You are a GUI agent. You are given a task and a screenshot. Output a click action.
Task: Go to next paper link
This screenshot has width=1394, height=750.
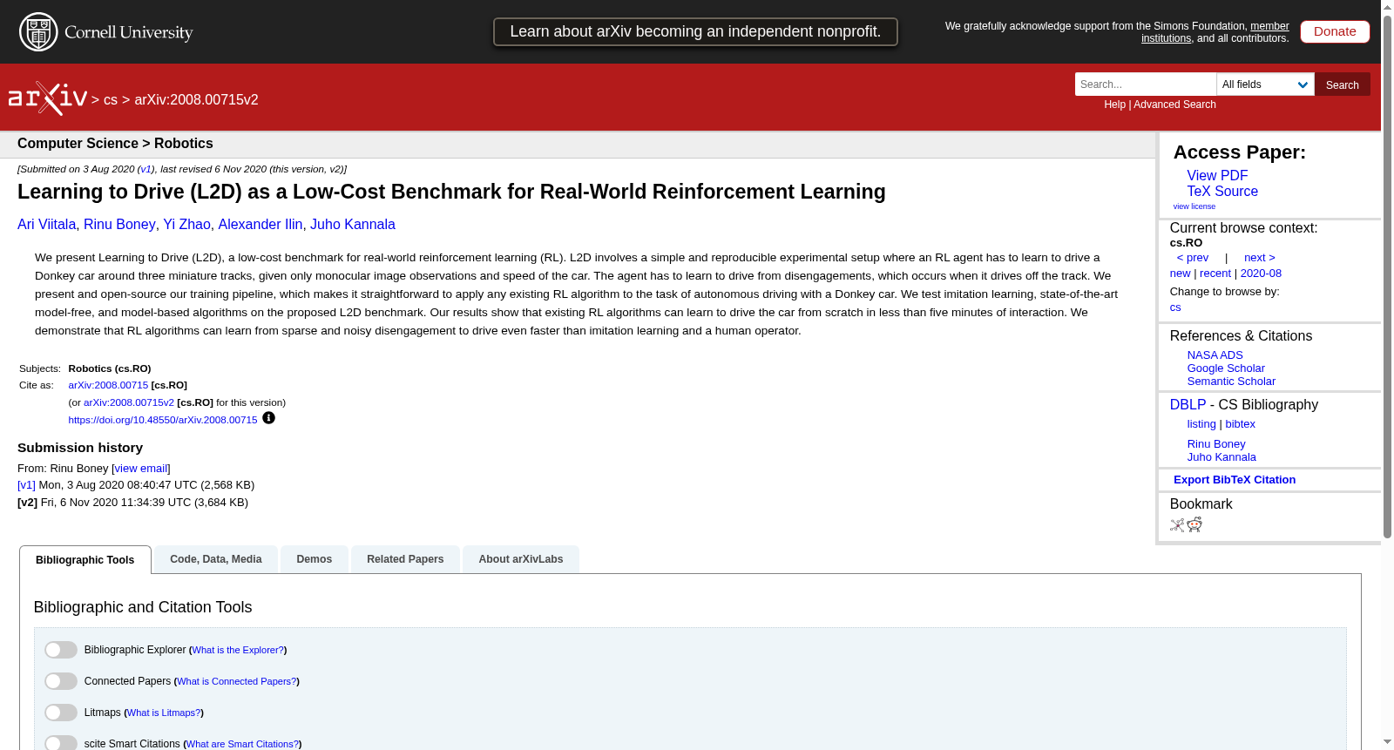(x=1260, y=258)
